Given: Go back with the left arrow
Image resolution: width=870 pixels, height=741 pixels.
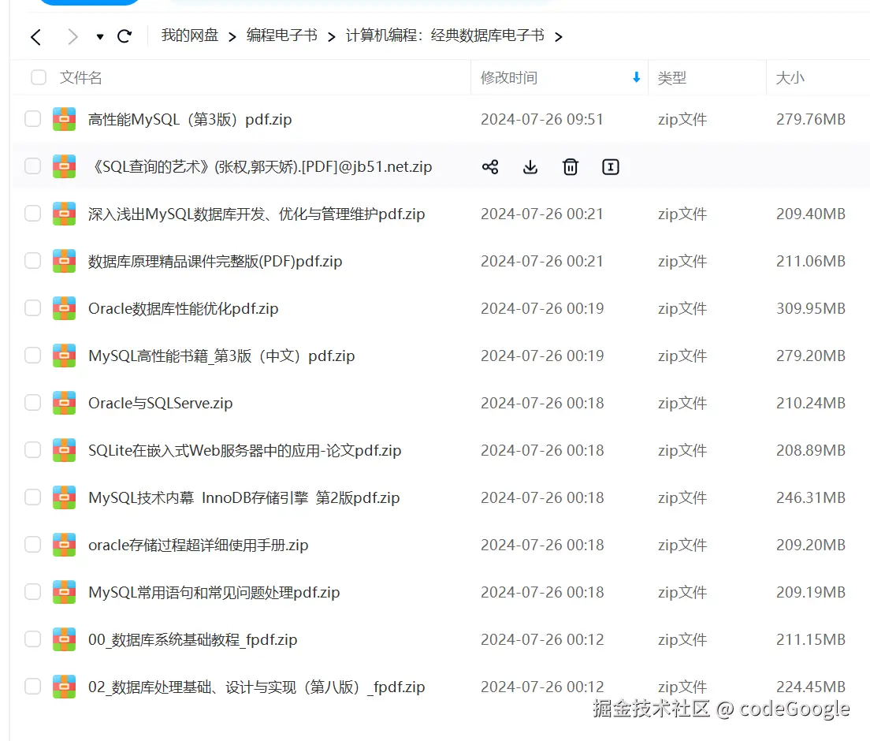Looking at the screenshot, I should click(36, 37).
